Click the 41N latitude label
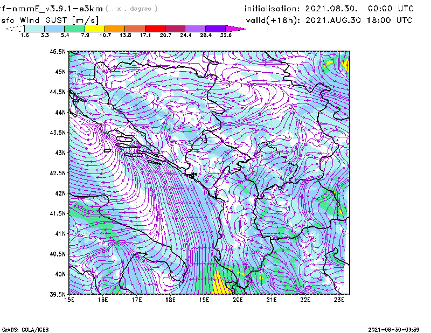The width and height of the screenshot is (431, 333). [60, 233]
